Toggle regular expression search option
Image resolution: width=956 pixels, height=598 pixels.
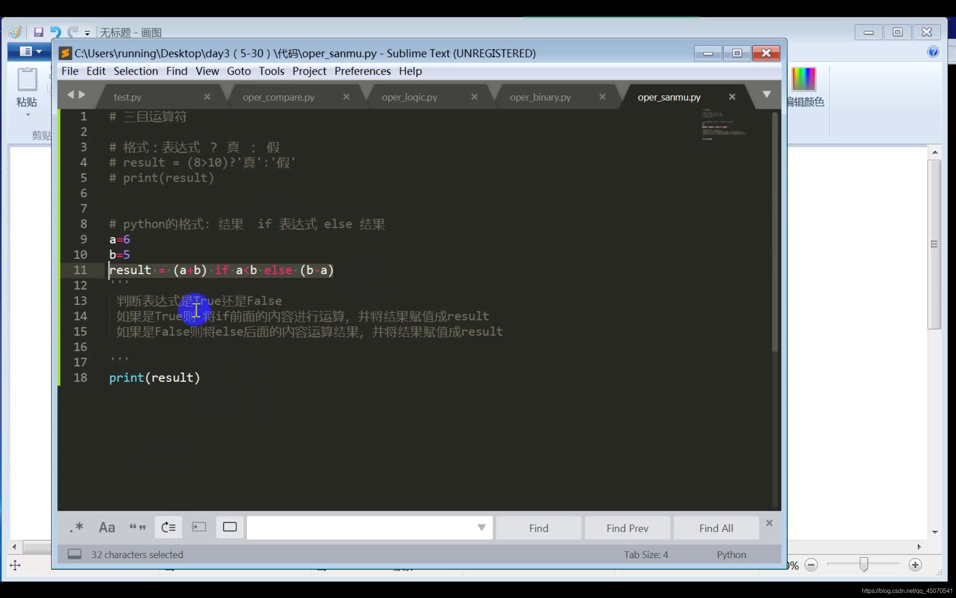(x=76, y=527)
